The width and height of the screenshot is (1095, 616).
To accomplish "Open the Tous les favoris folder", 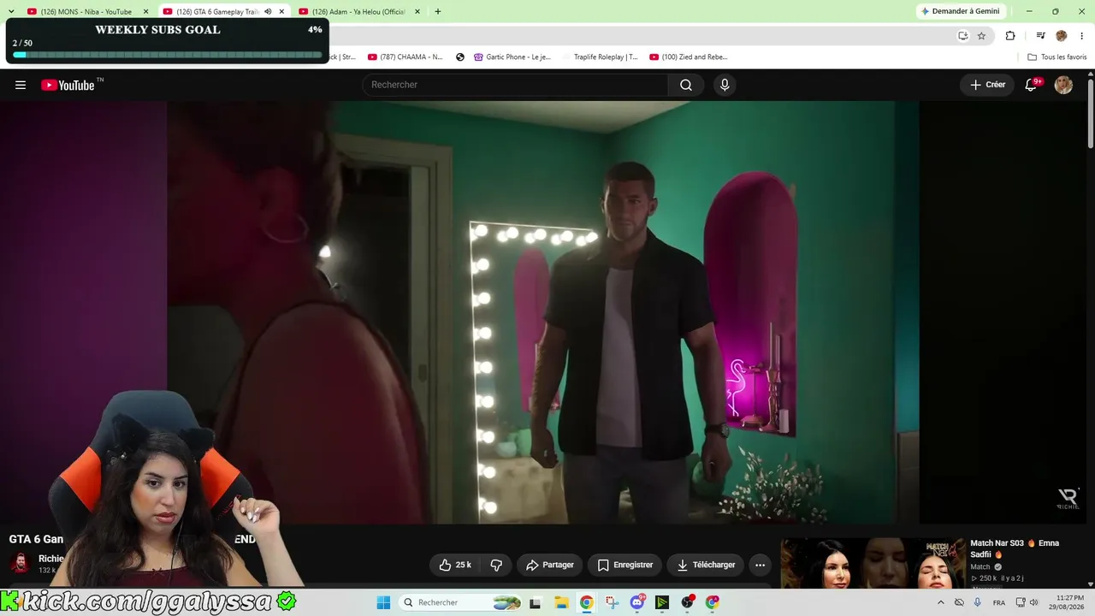I will click(x=1057, y=57).
